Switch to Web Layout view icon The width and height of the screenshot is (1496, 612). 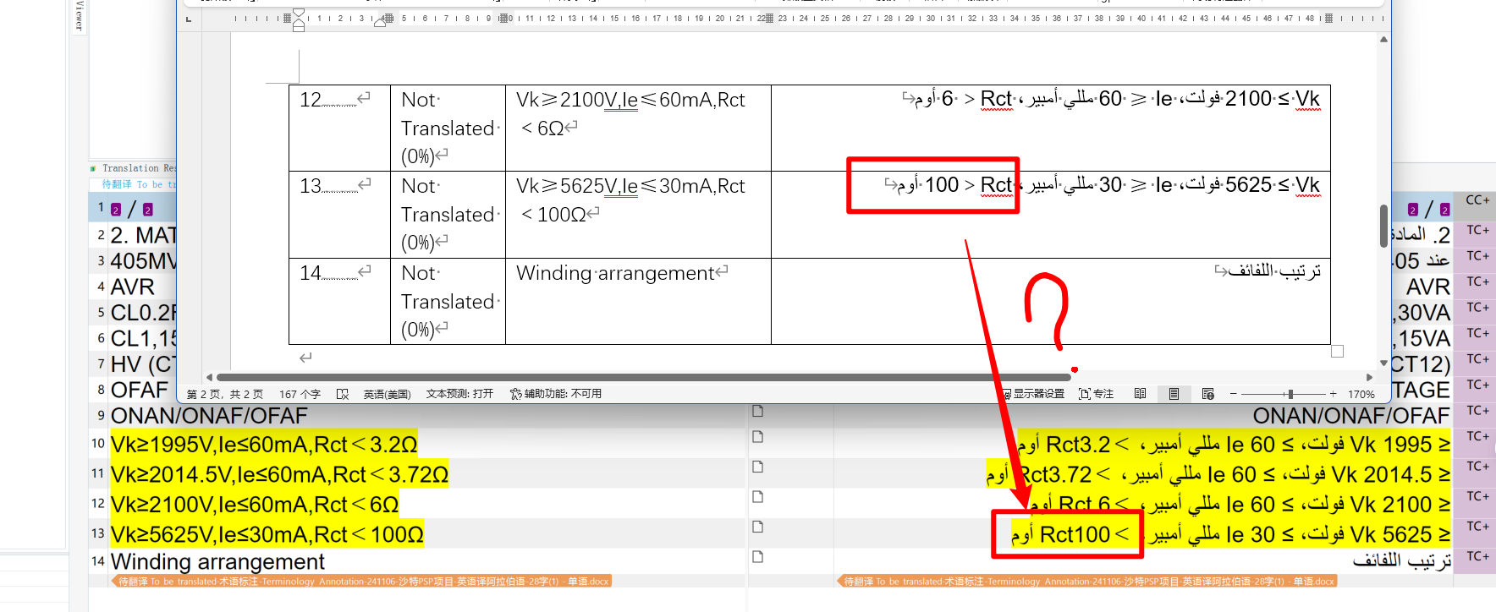pos(1208,394)
